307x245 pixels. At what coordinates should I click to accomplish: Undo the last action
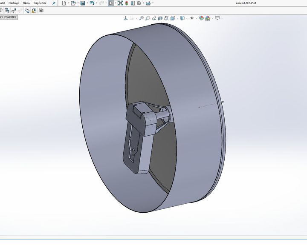coord(92,3)
